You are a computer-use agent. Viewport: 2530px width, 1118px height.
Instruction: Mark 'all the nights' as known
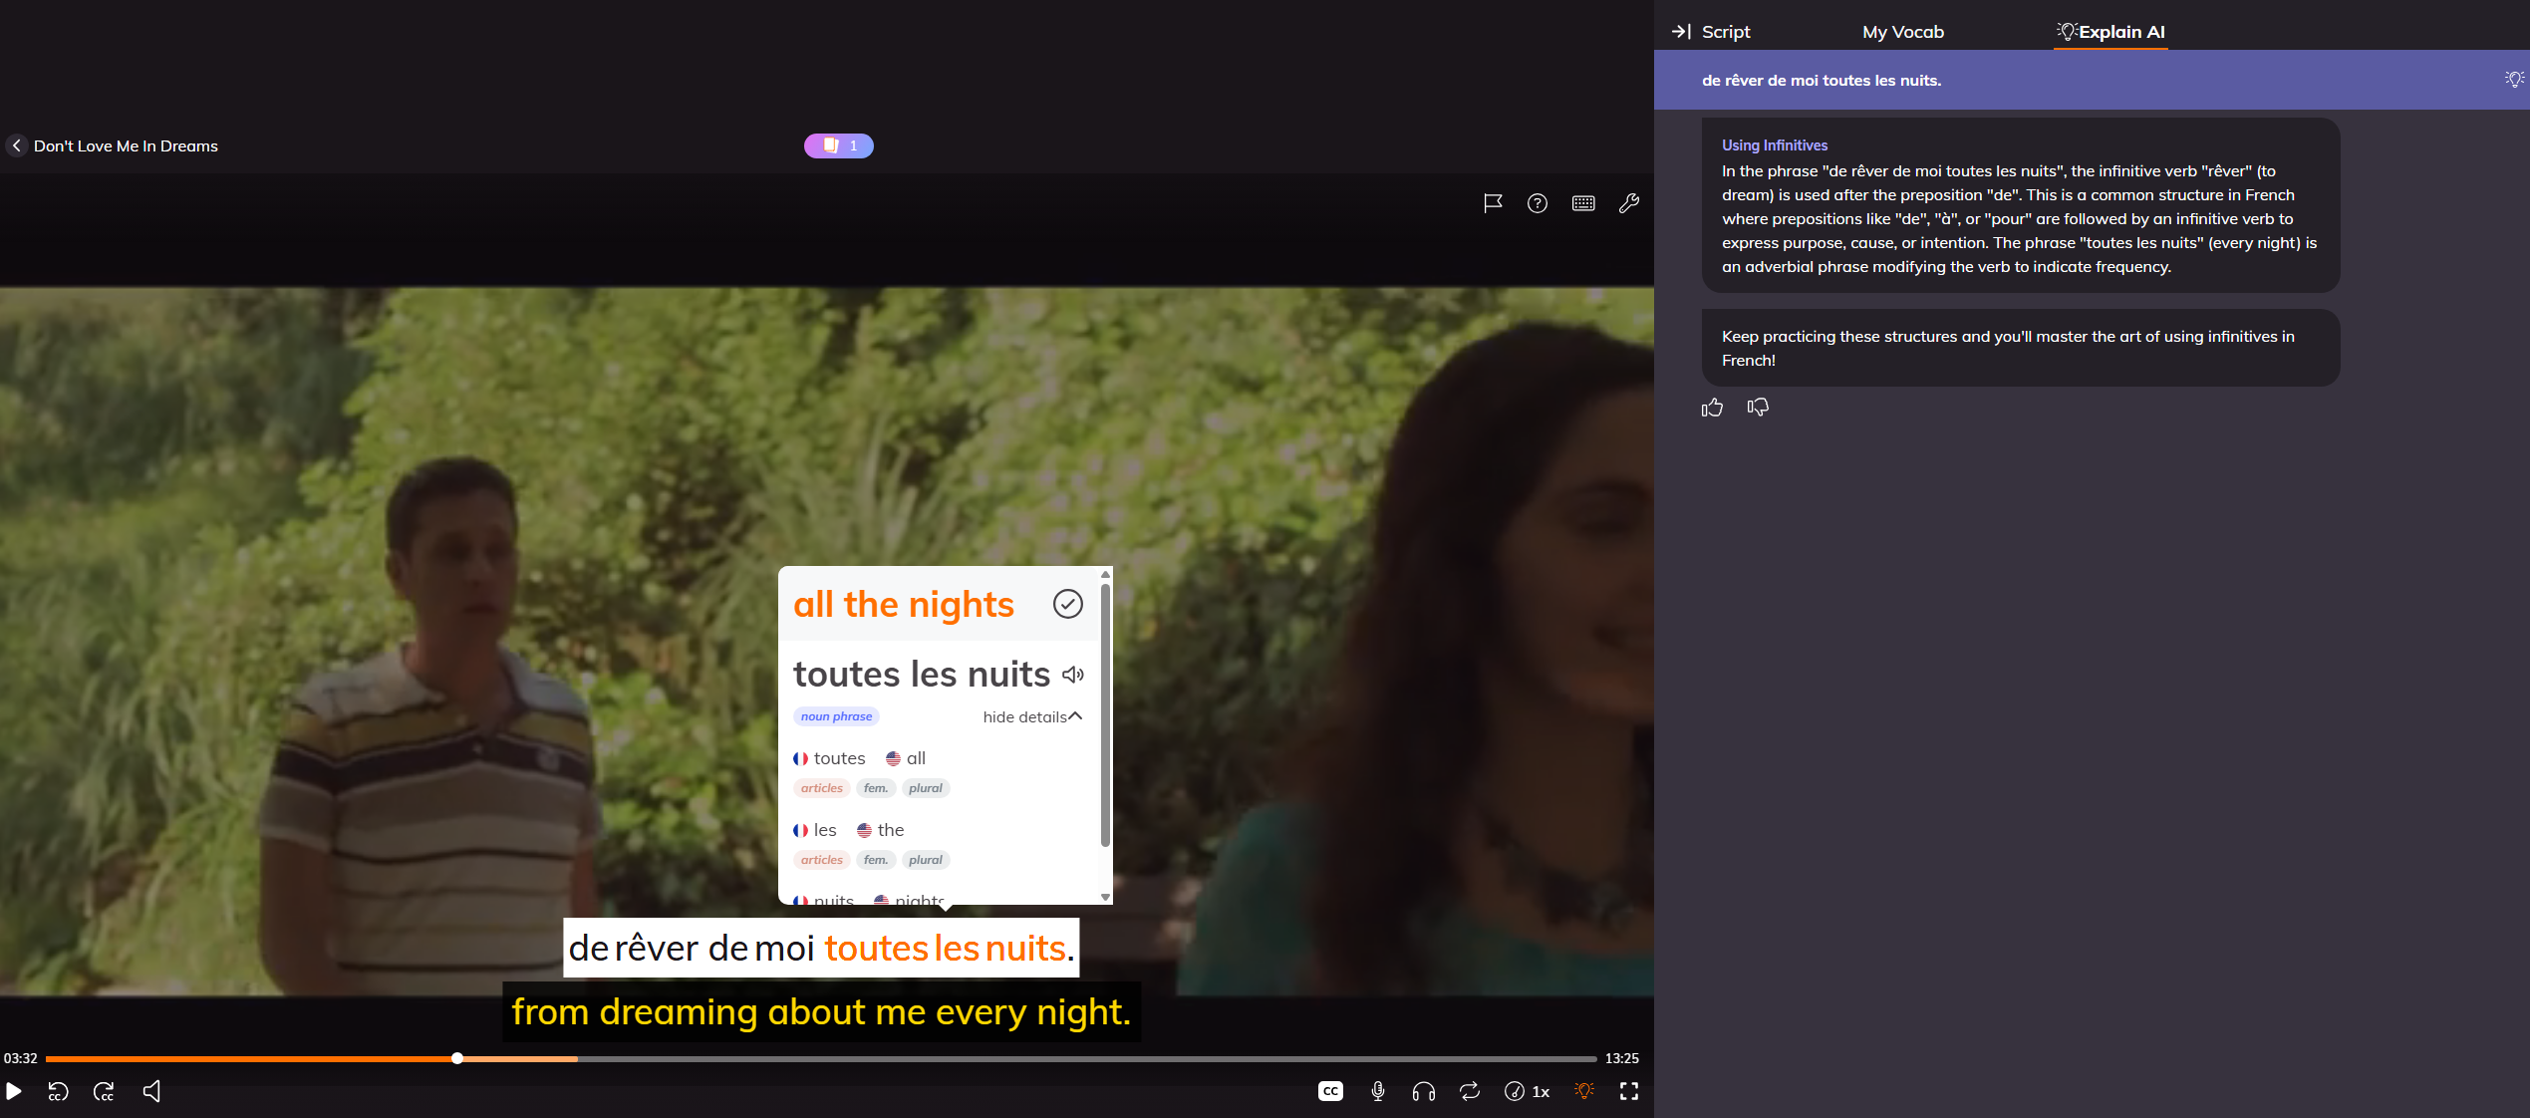(x=1068, y=604)
